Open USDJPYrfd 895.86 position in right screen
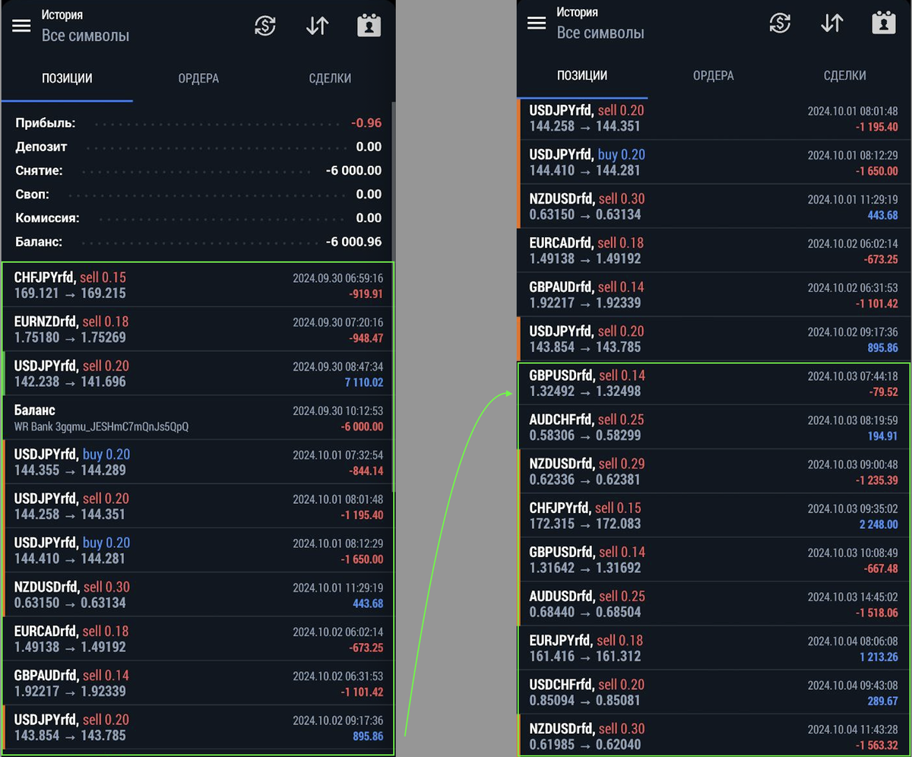Viewport: 912px width, 757px height. click(714, 338)
